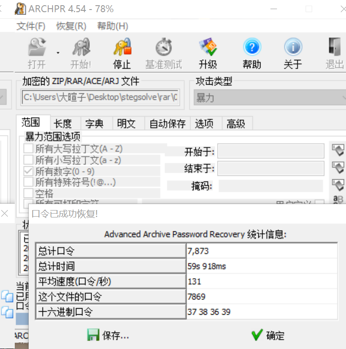Click the icon beside 开始于 field
346x349 pixels.
click(x=338, y=150)
